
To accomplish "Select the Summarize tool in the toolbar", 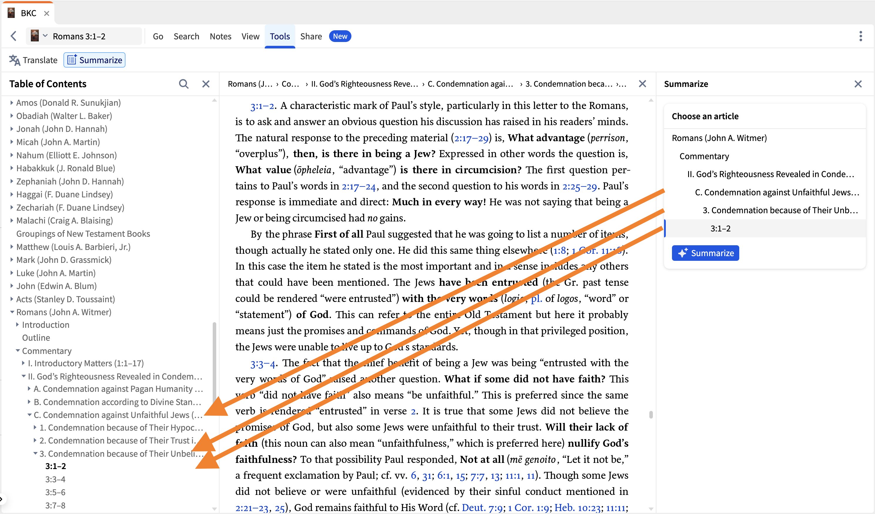I will pyautogui.click(x=94, y=60).
